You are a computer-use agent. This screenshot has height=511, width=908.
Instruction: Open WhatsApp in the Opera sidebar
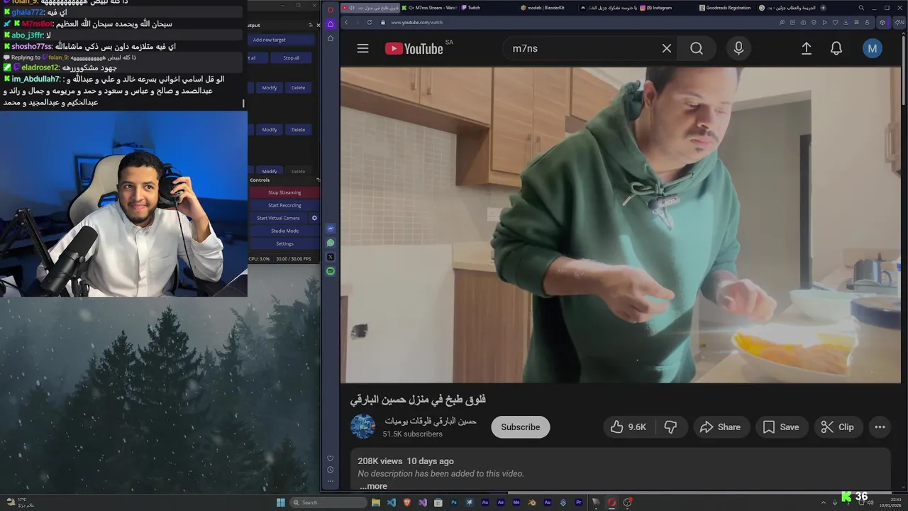coord(331,243)
